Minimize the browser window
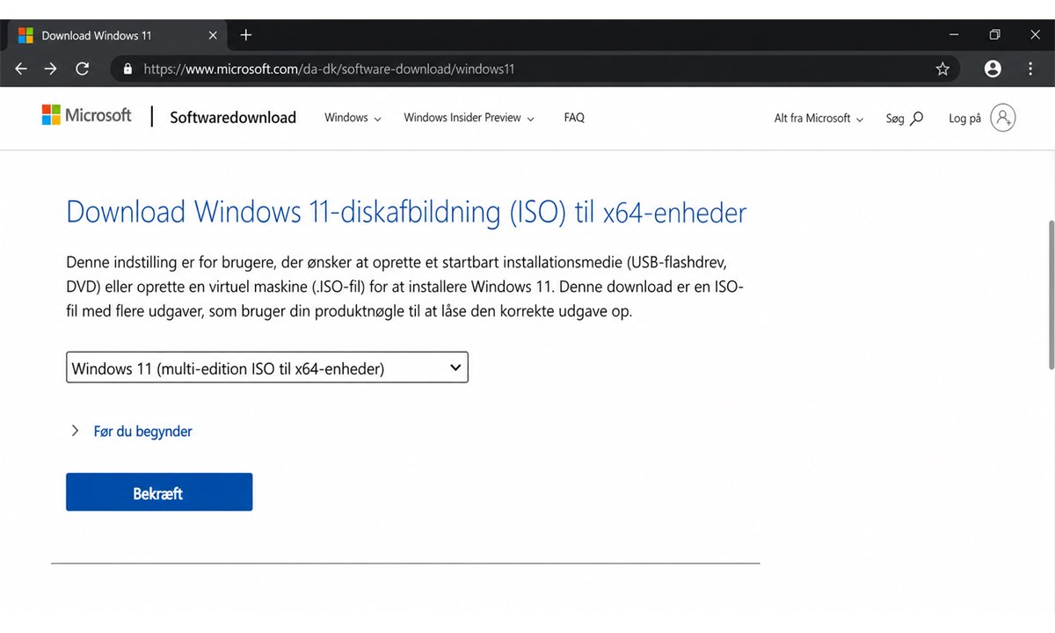Viewport: 1055px width, 633px height. pos(954,35)
